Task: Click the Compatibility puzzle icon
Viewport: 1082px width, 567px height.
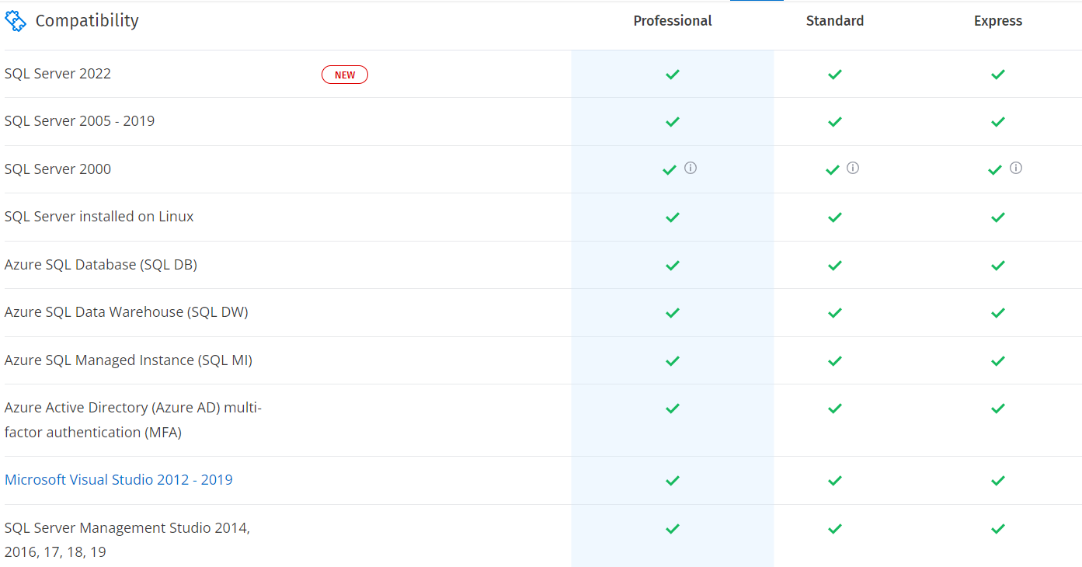Action: tap(16, 21)
